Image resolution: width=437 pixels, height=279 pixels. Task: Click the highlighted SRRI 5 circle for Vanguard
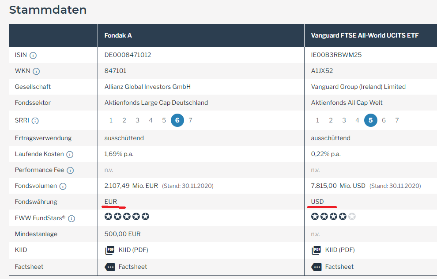click(370, 120)
